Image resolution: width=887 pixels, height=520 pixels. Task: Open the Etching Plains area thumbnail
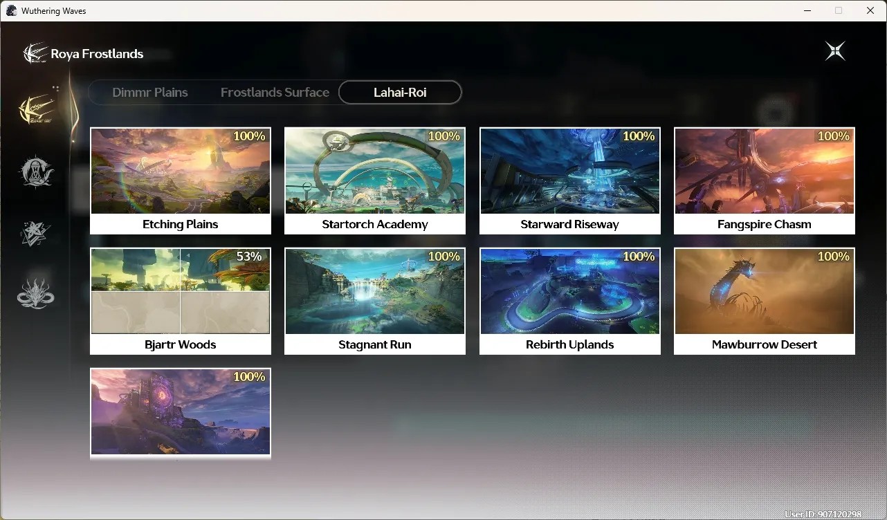(181, 171)
